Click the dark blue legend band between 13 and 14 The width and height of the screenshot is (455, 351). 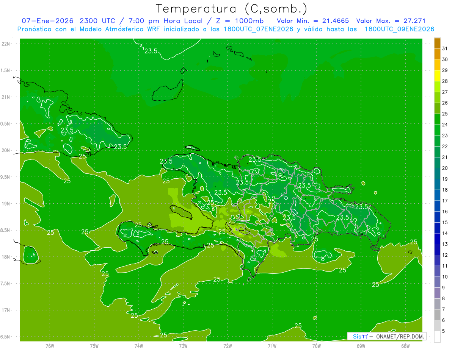437,239
